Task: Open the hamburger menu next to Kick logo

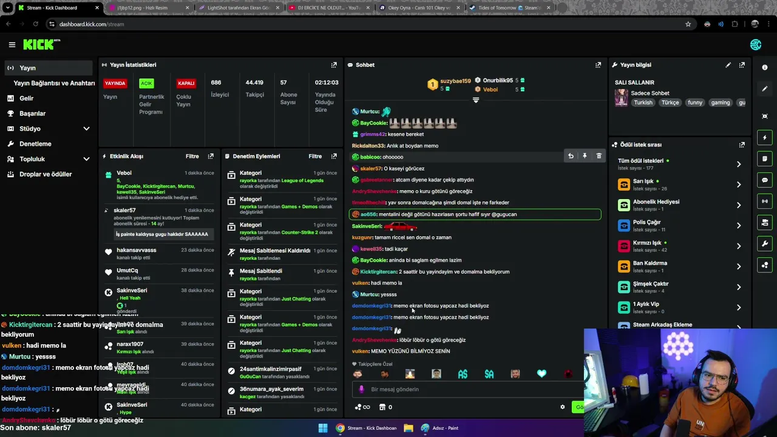Action: tap(12, 44)
